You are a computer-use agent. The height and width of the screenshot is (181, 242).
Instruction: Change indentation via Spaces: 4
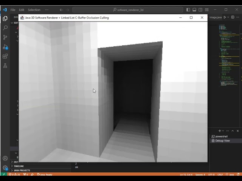(x=200, y=175)
